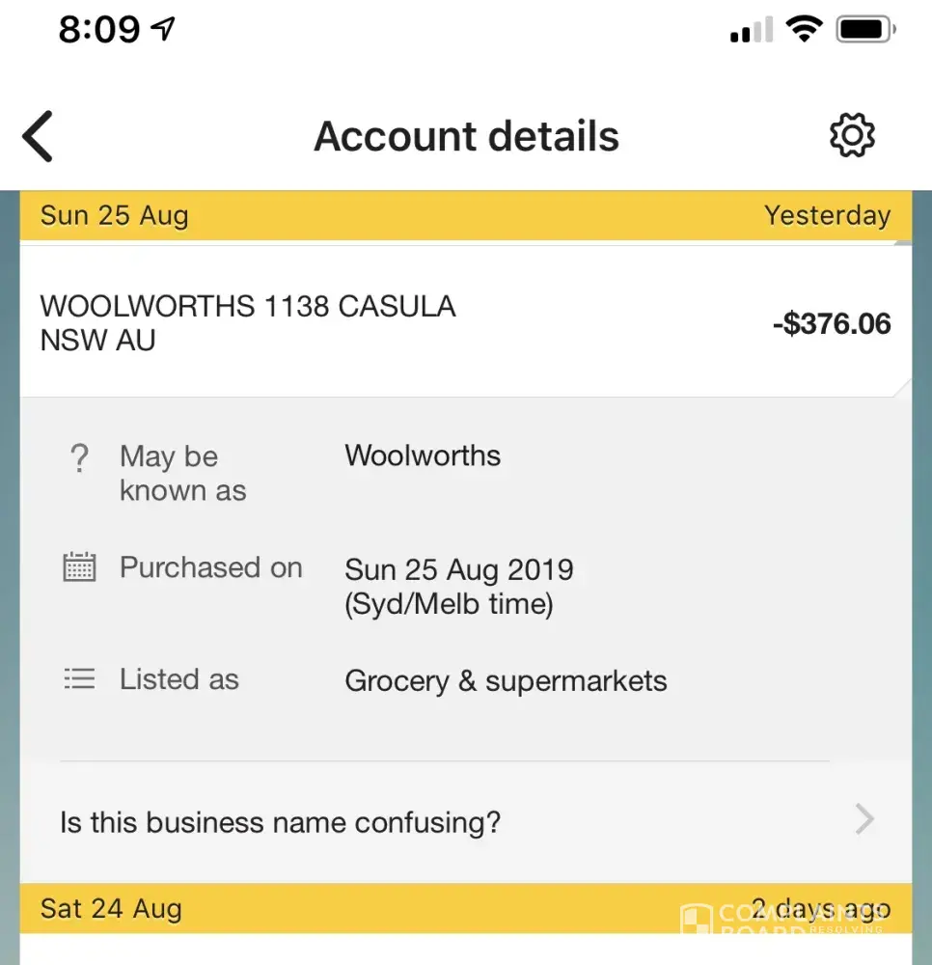Tap the list icon beside Listed as
Viewport: 932px width, 965px height.
79,679
